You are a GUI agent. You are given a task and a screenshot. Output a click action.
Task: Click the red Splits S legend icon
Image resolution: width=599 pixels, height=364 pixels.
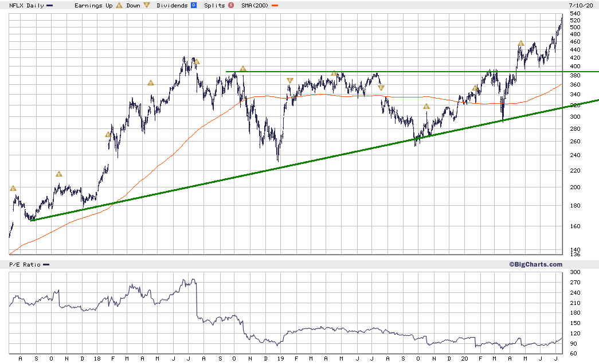click(231, 5)
